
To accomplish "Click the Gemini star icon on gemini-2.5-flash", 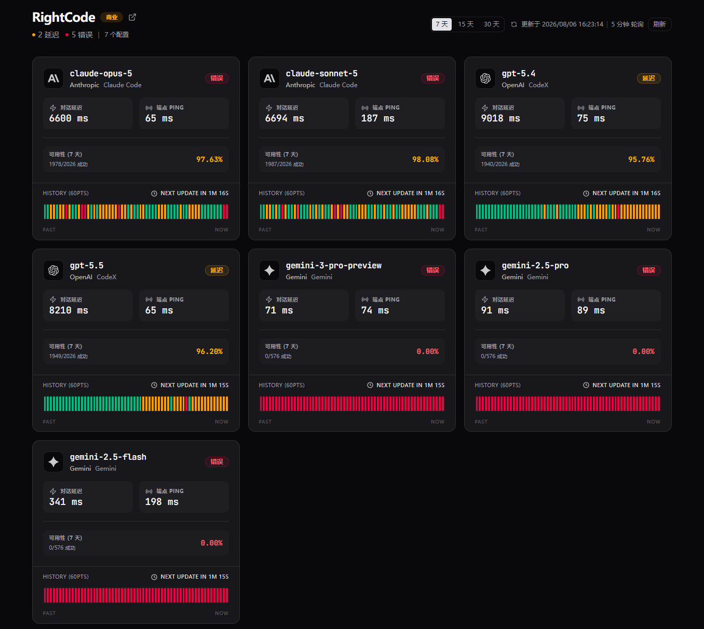I will (x=53, y=462).
